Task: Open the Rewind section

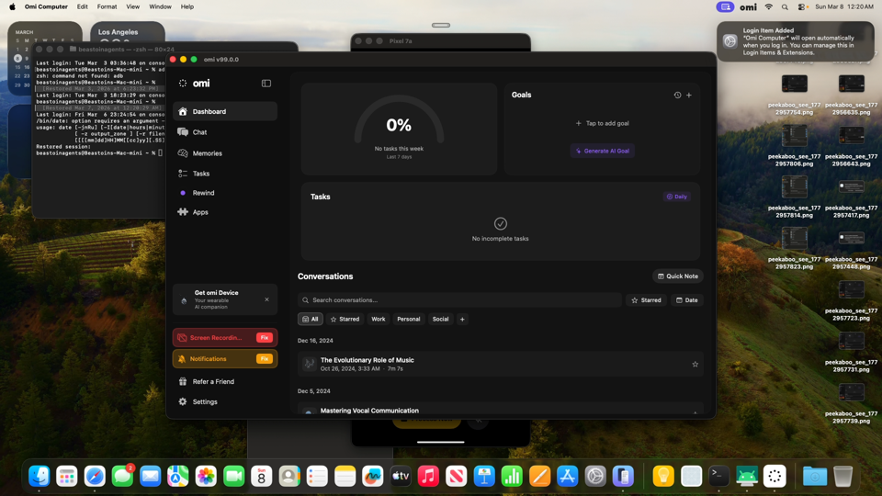Action: [224, 193]
